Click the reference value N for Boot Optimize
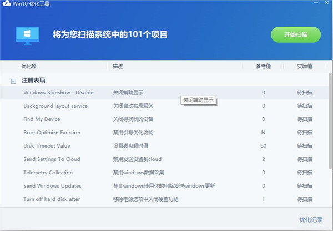 [263, 133]
